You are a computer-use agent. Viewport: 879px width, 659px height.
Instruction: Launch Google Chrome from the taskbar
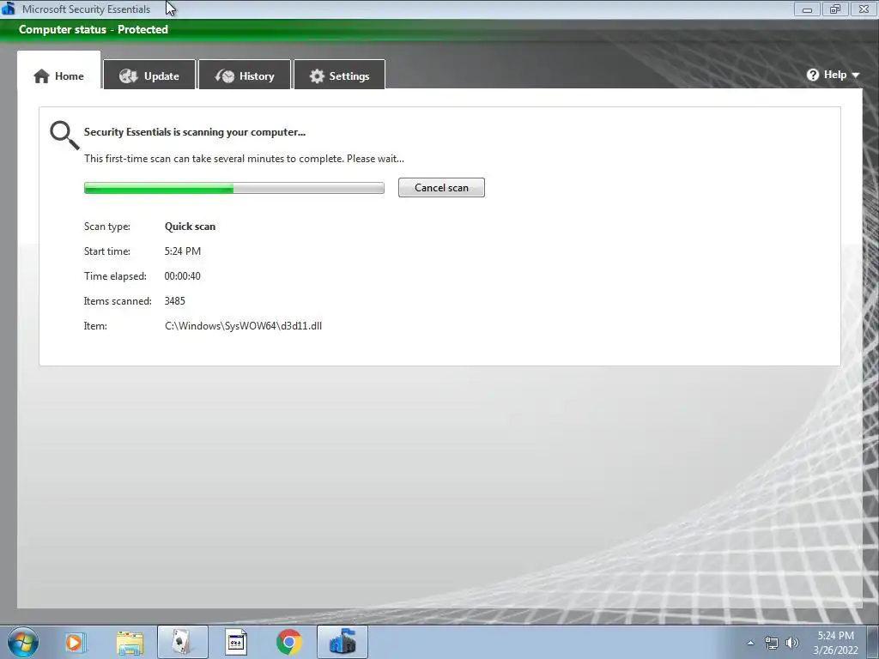(x=289, y=642)
